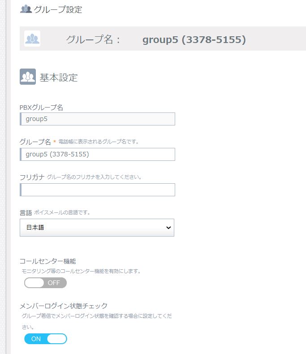Click the グループ設定 page title
This screenshot has width=306, height=354.
(x=58, y=9)
